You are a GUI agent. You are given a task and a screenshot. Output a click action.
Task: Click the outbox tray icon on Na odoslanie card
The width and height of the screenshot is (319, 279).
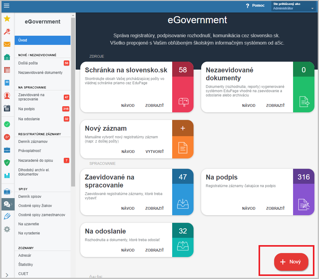[x=183, y=246]
